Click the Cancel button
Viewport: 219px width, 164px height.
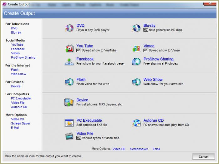tap(203, 156)
